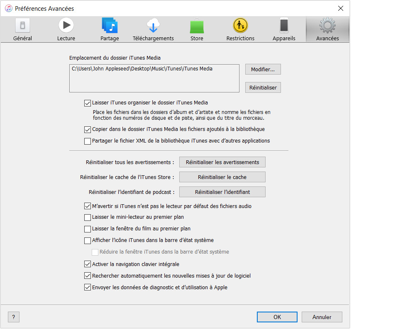The height and width of the screenshot is (329, 410).
Task: Click the Avancées gear icon
Action: (327, 26)
